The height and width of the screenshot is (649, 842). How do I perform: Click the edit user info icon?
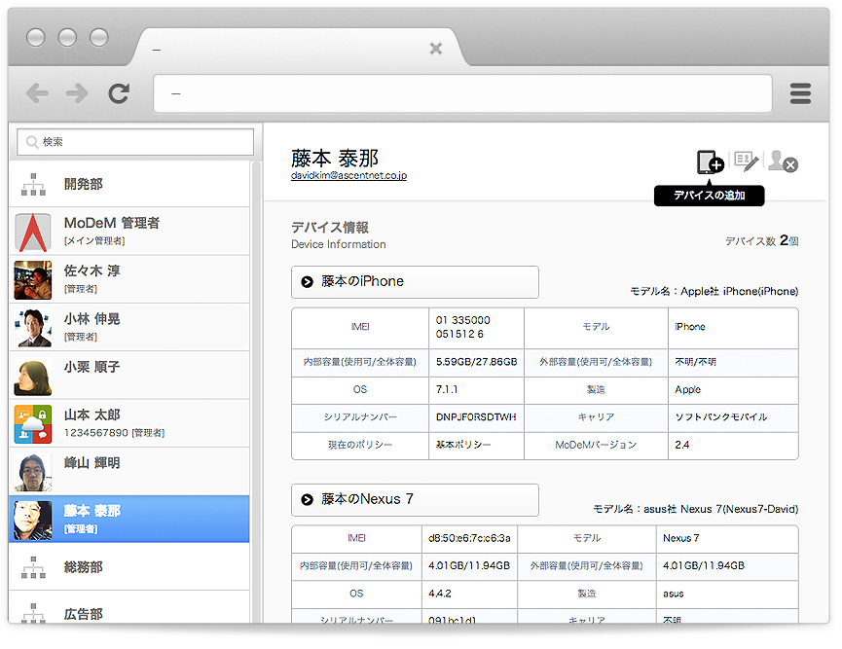coord(746,162)
